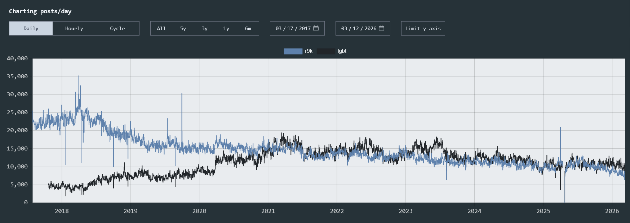Click the 2022 x-axis label
This screenshot has height=223, width=630.
tap(337, 211)
